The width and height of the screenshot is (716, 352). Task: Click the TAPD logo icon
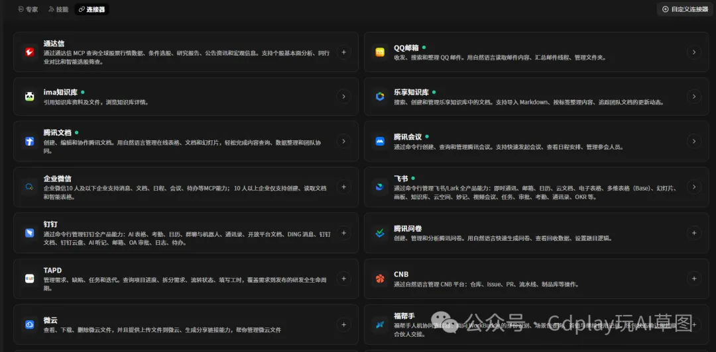coord(30,279)
